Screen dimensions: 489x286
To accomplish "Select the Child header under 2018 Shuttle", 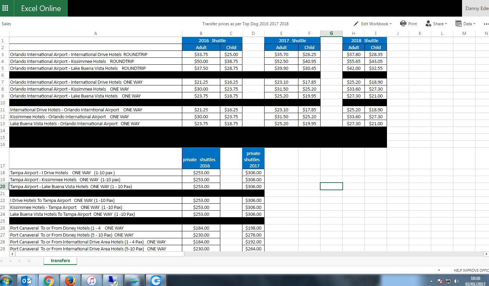I will [x=376, y=47].
